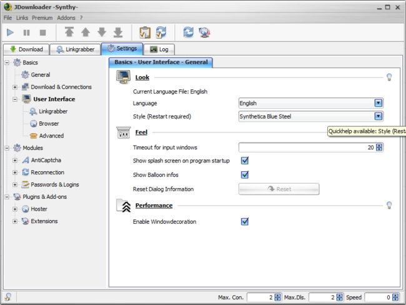Open the File menu
The width and height of the screenshot is (406, 305).
7,17
